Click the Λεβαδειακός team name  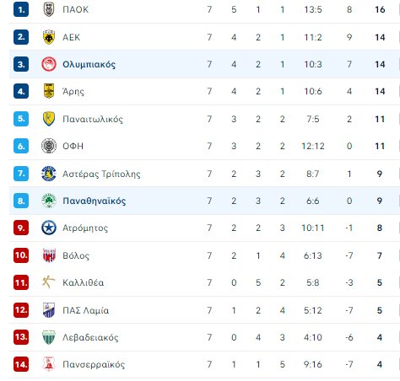tap(90, 337)
